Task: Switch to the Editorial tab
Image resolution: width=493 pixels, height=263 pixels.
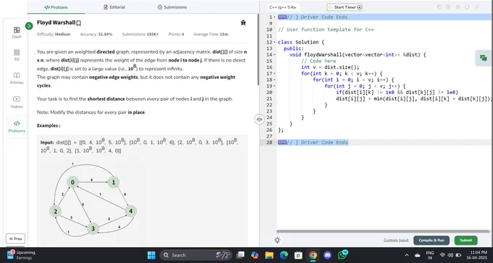Action: (x=114, y=7)
